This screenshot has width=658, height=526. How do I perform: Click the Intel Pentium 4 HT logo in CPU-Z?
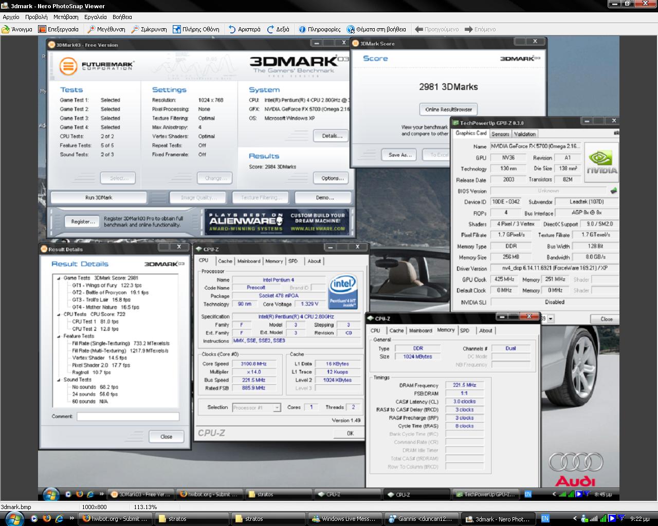[343, 291]
